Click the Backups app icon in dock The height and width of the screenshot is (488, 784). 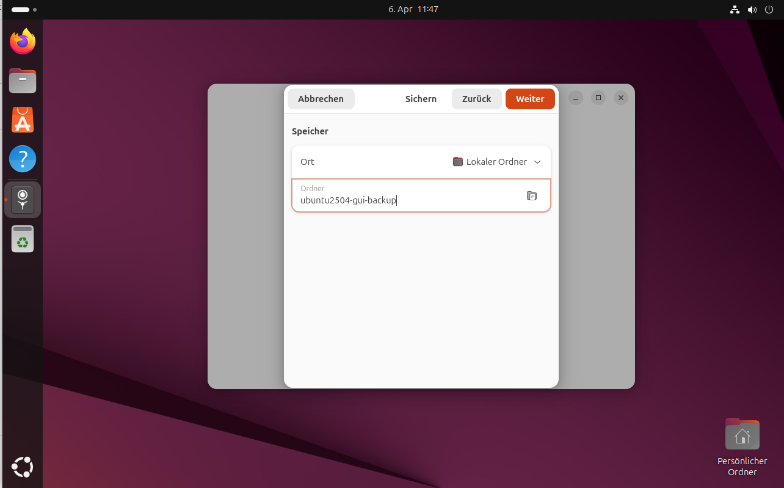coord(23,200)
